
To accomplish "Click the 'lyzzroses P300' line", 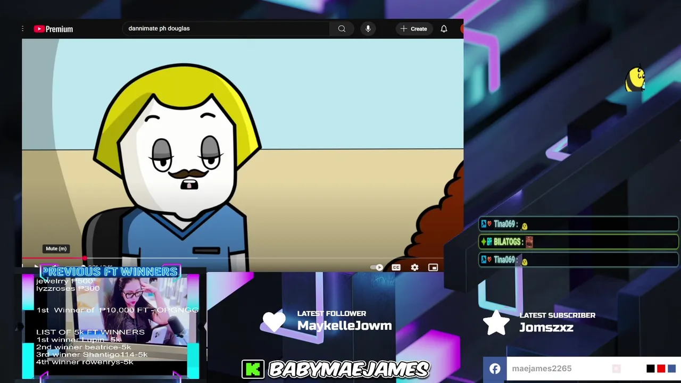I will 68,288.
